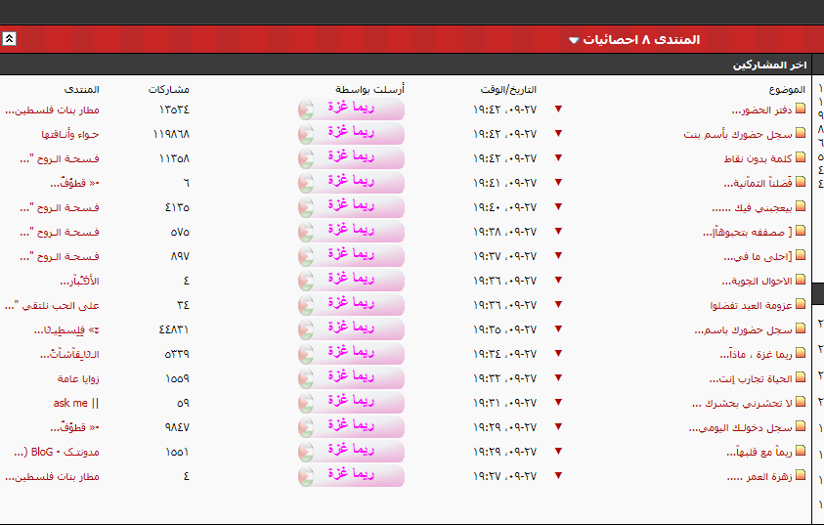
Task: Open the ask me forum link
Action: pos(76,403)
